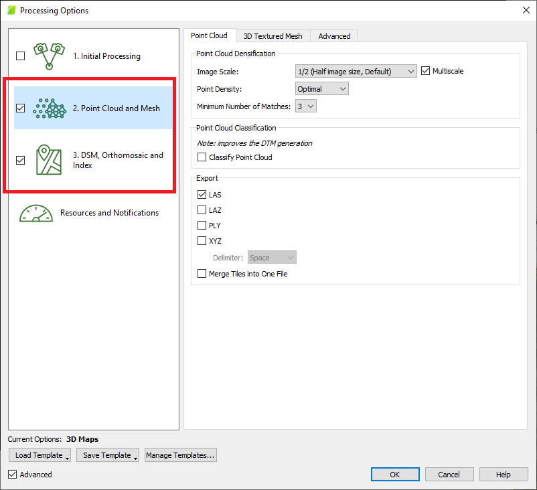Click the Pix4D logo in title bar
537x490 pixels.
(x=11, y=11)
